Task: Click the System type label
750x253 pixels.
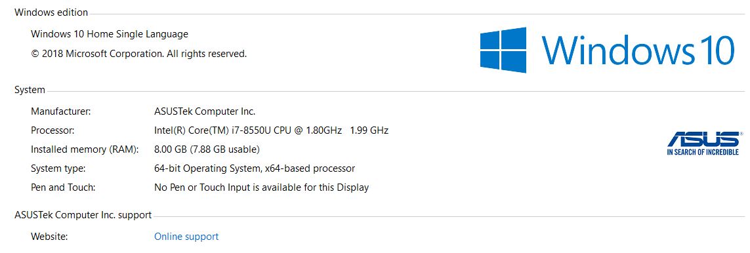Action: tap(58, 168)
